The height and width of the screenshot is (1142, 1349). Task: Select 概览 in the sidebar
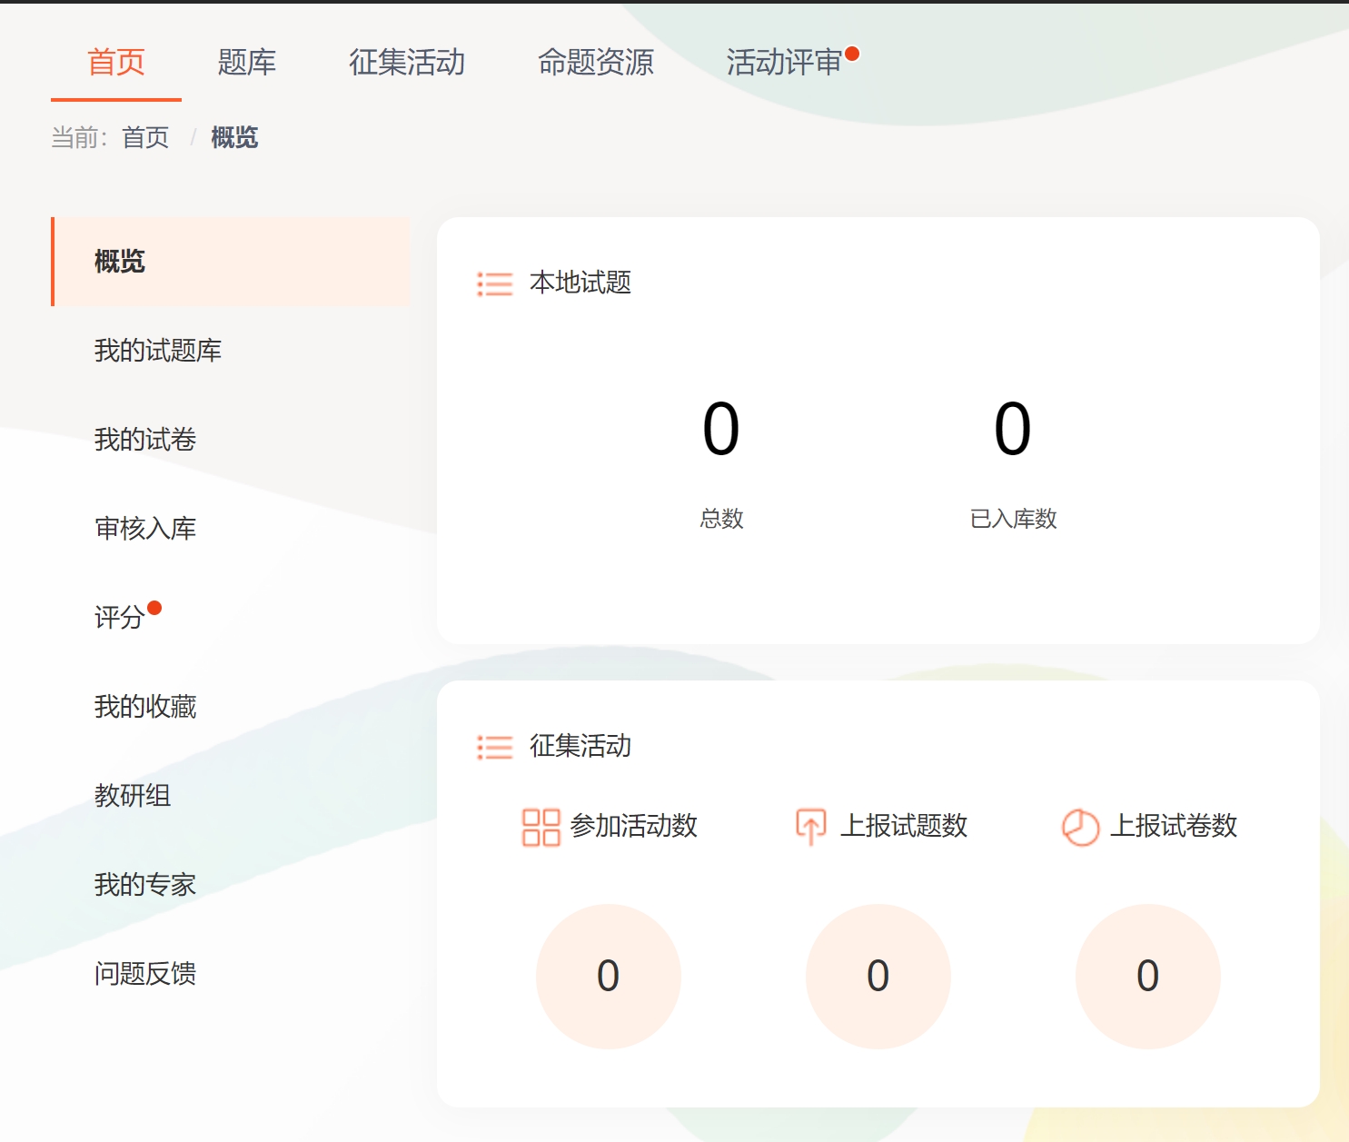pos(231,262)
